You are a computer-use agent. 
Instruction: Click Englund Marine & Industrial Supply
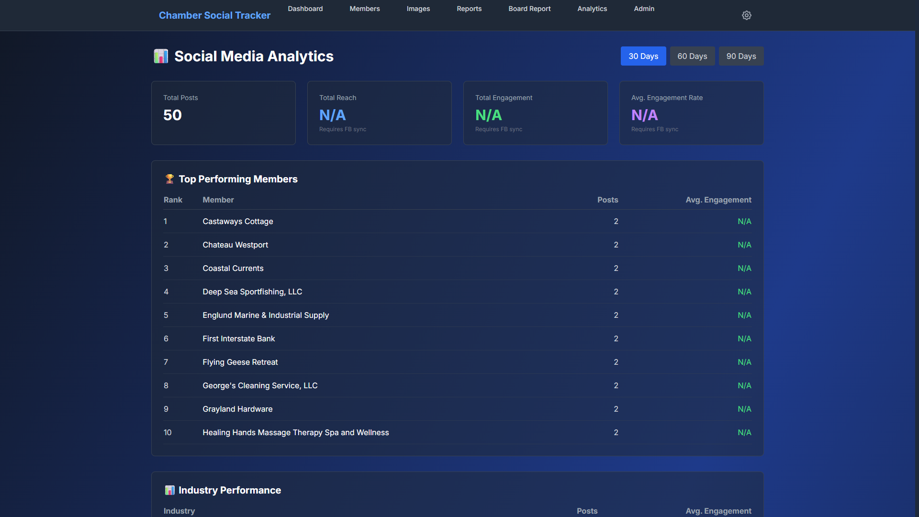[266, 315]
